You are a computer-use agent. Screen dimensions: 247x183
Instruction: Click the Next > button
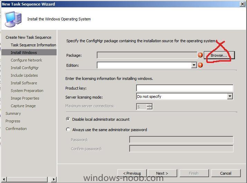click(x=162, y=173)
